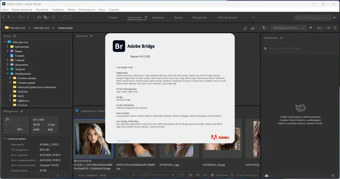340x179 pixels.
Task: Click the thumbnail size slider handle
Action: 145,175
